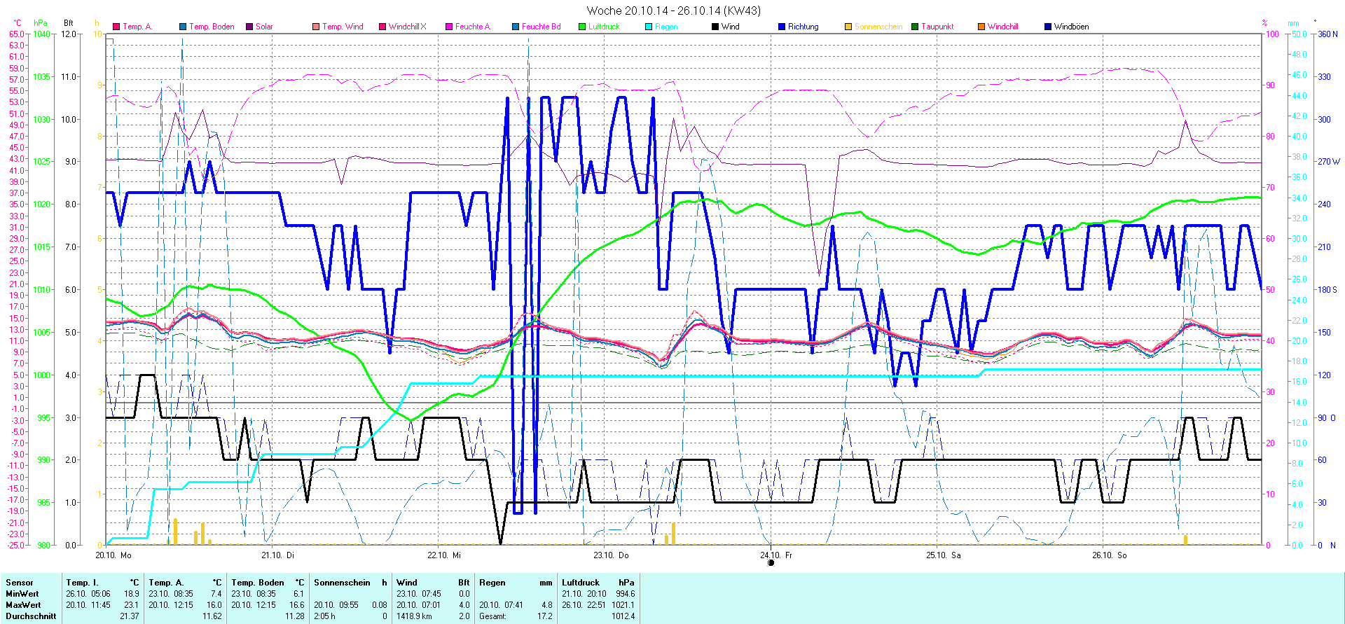This screenshot has width=1345, height=624.
Task: Click the Windchill X legend color swatch
Action: [x=382, y=27]
